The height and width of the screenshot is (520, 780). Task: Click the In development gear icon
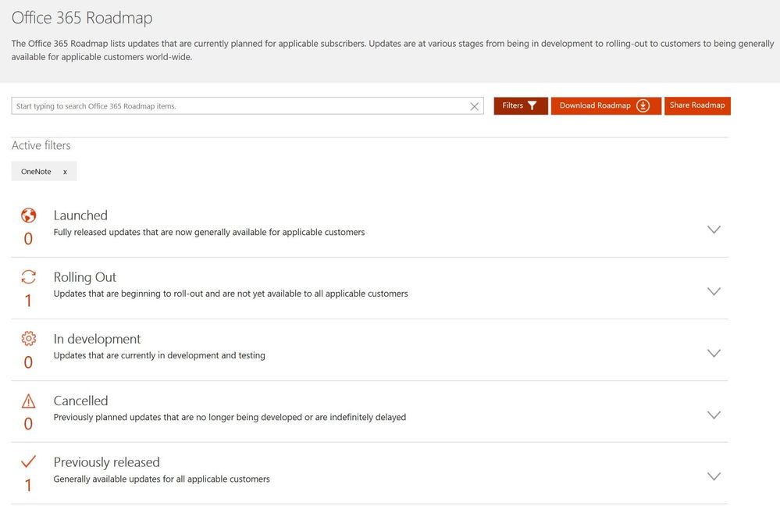28,339
